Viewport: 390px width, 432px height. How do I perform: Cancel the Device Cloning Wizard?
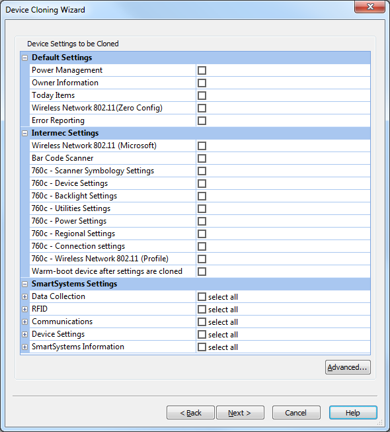(x=296, y=413)
